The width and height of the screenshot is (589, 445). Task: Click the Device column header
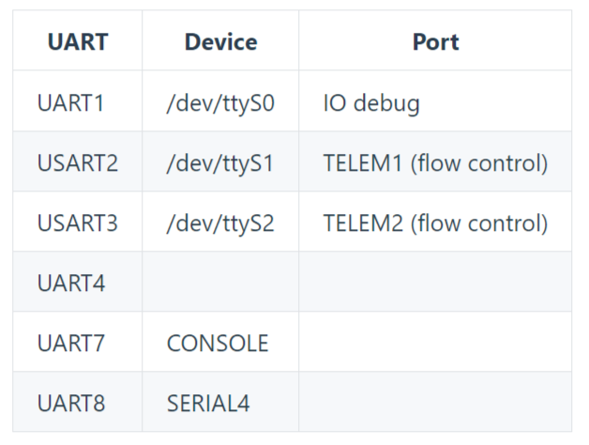click(220, 42)
